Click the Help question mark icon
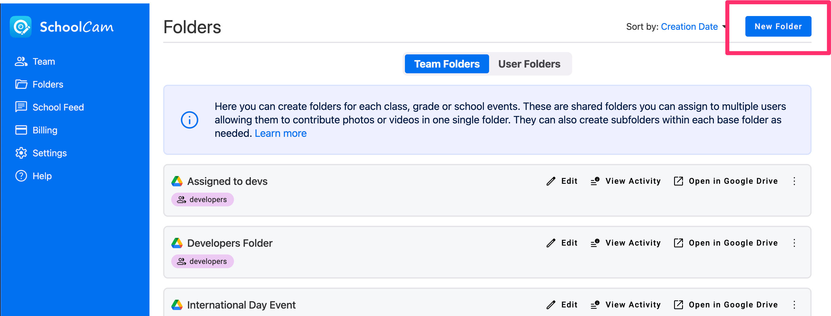 [x=21, y=176]
